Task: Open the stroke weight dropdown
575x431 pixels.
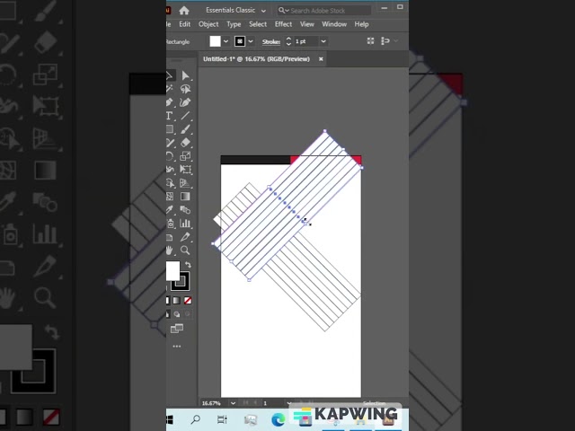Action: (x=323, y=41)
